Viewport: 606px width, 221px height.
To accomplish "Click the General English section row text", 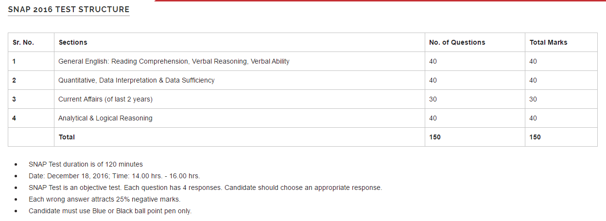I will 173,61.
